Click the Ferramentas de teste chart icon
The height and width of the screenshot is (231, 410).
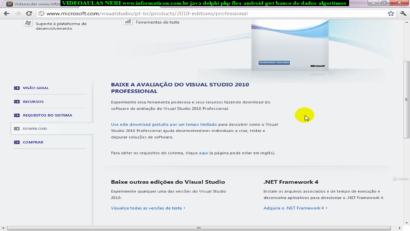128,22
